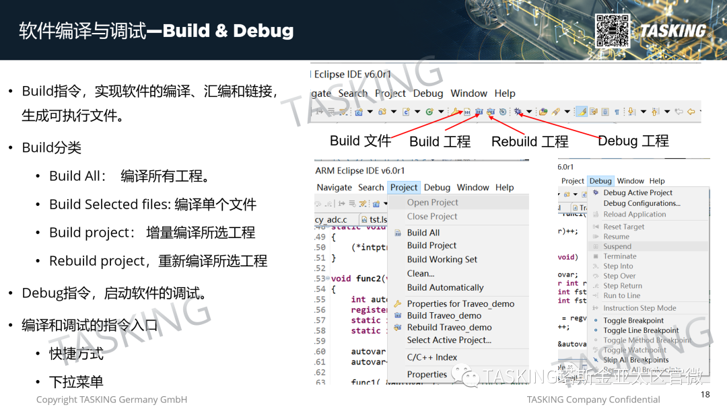Click the new source folder toolbar icon
The image size is (727, 409).
(382, 112)
